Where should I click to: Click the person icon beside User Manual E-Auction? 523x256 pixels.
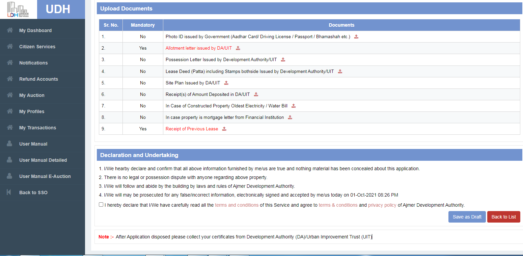[x=9, y=176]
